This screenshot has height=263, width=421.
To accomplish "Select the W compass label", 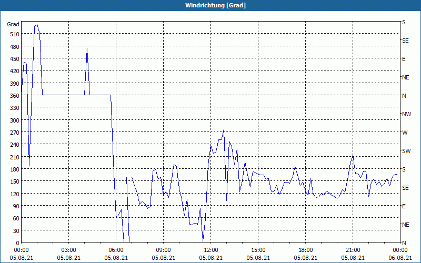I will (x=405, y=133).
